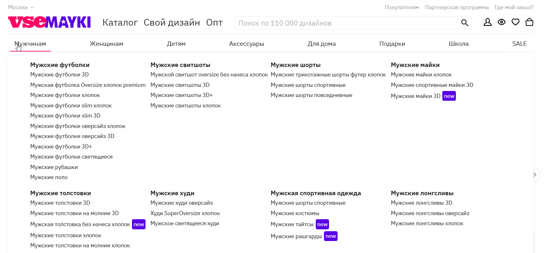Open Мужские майки 3D new link
The width and height of the screenshot is (547, 253).
(x=423, y=96)
